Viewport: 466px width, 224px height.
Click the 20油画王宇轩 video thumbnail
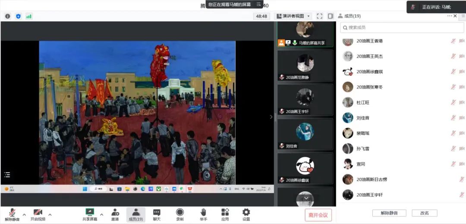(305, 100)
